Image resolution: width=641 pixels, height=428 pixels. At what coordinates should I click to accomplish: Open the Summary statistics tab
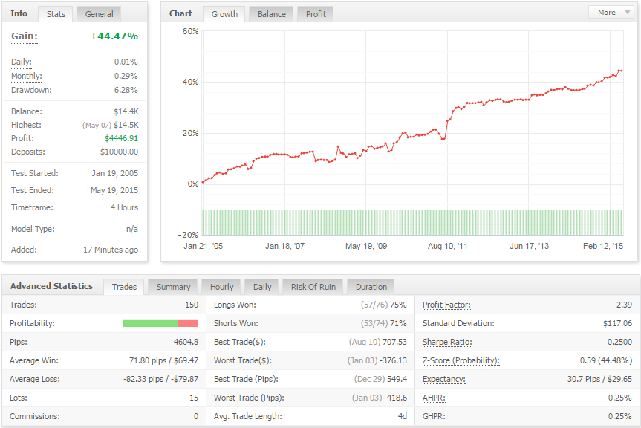(173, 287)
